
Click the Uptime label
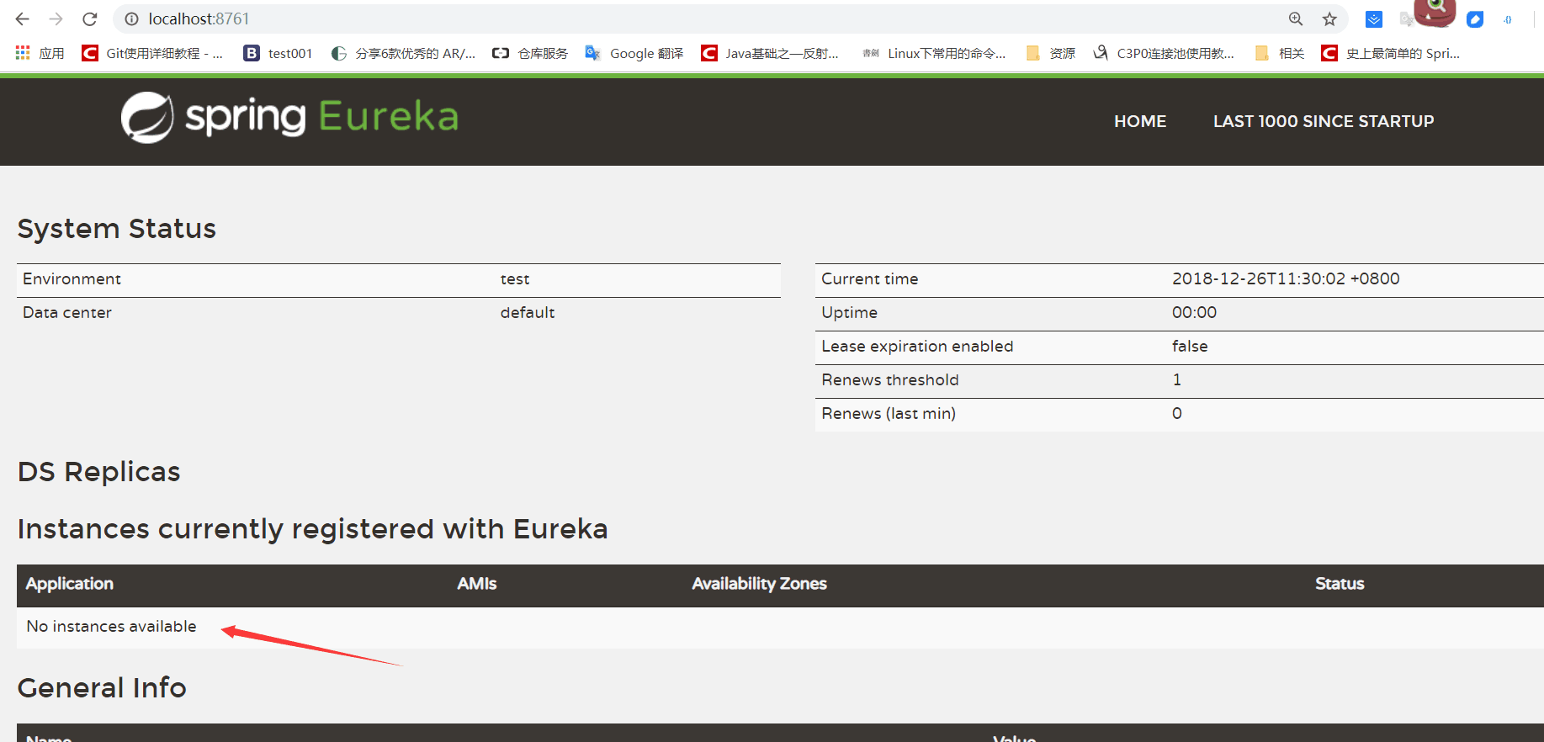pos(849,313)
